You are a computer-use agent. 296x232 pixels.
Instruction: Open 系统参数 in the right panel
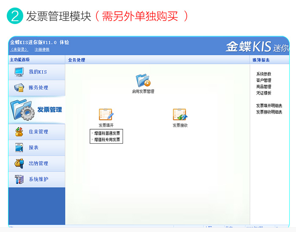(263, 74)
